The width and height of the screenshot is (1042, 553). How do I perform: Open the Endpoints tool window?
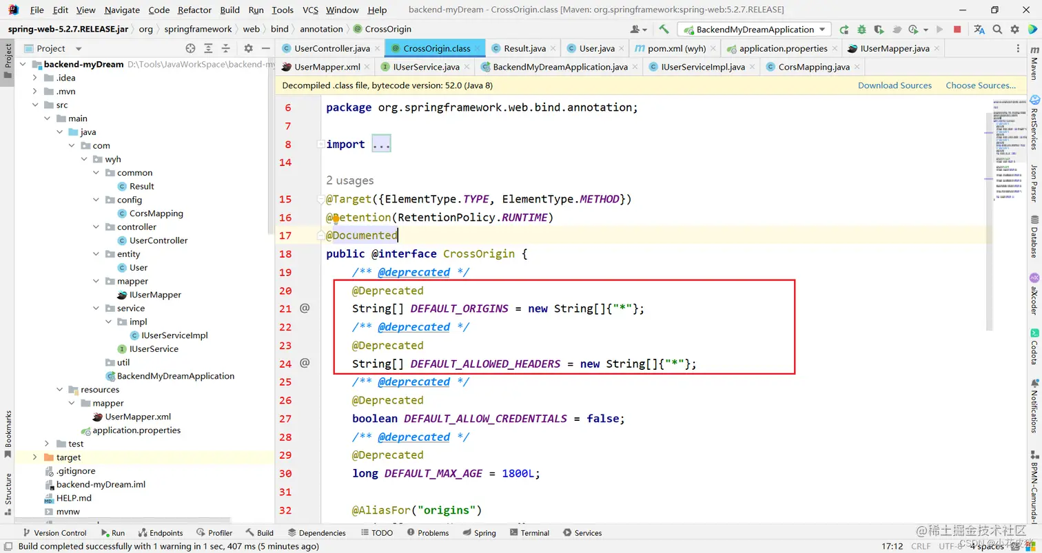[x=161, y=533]
